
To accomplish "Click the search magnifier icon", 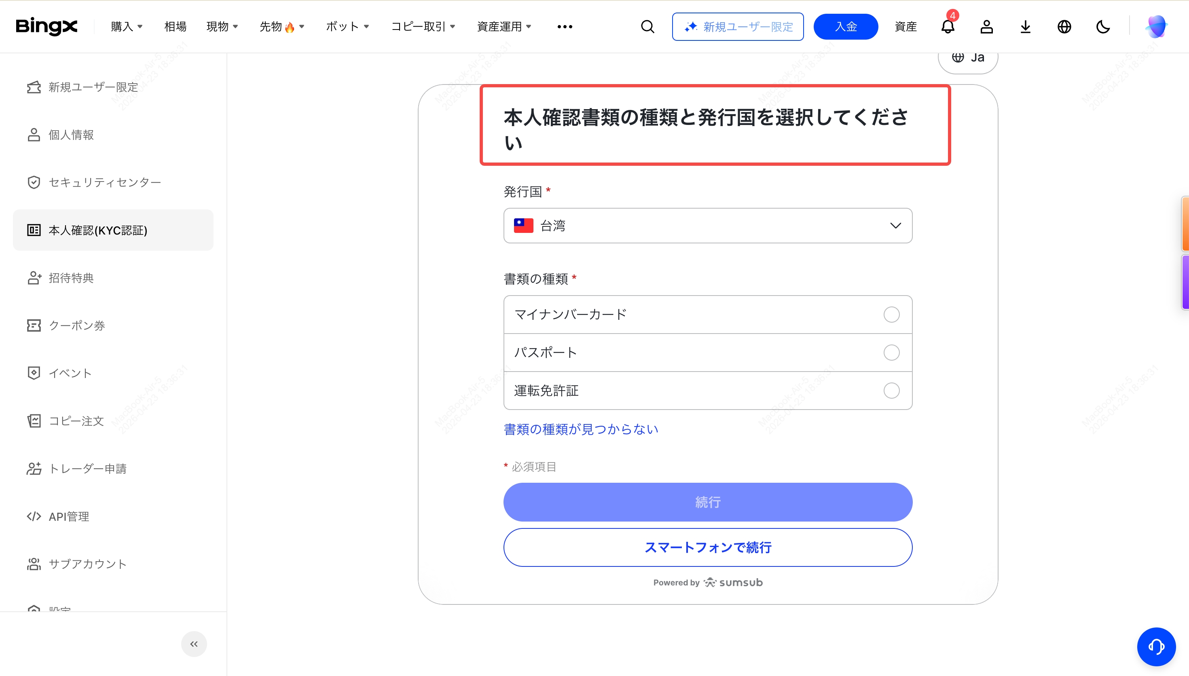I will pos(647,27).
